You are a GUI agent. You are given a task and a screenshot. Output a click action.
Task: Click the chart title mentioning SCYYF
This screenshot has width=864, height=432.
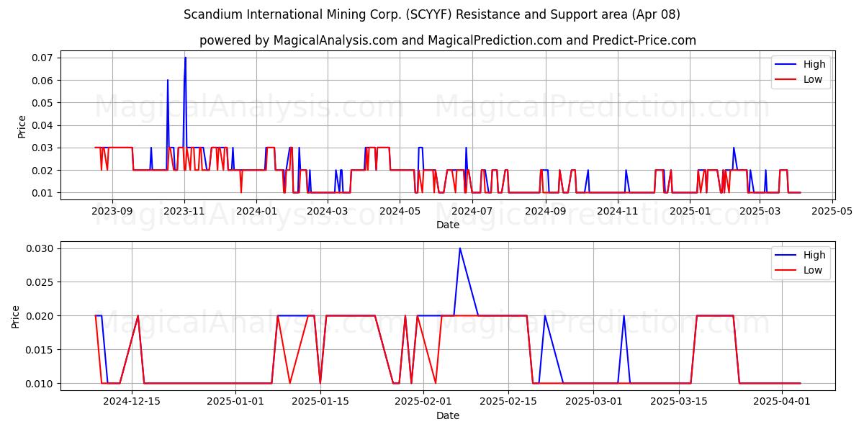coord(432,14)
